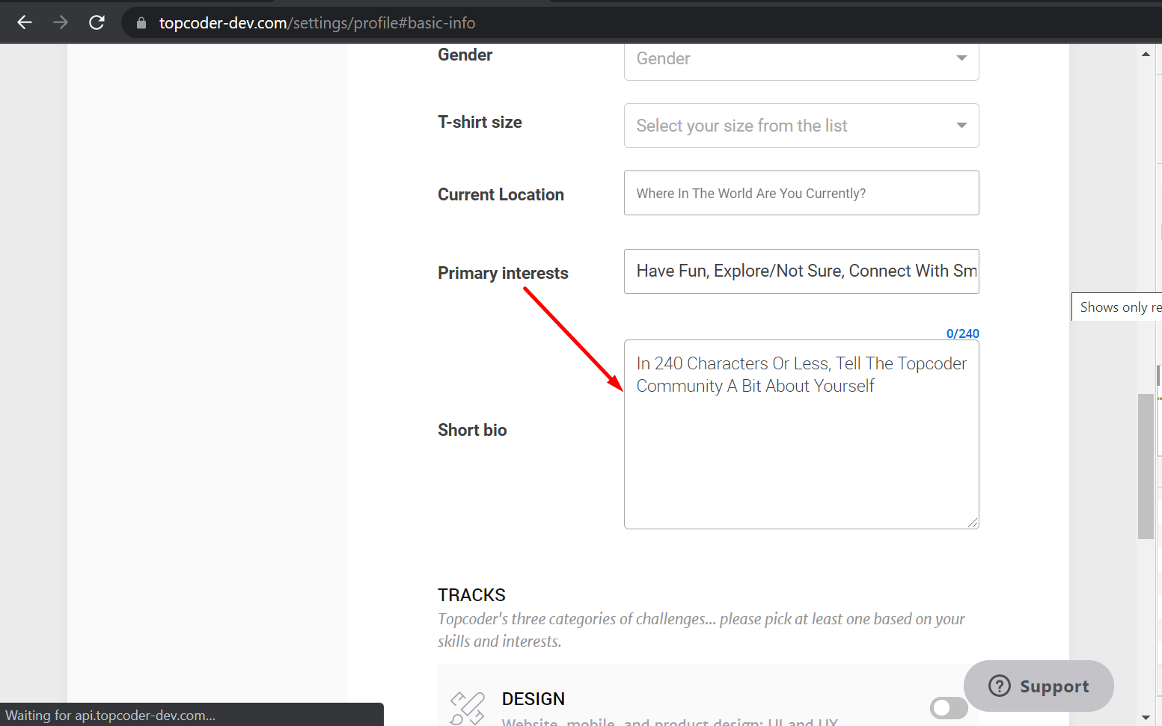Click the browser back arrow
The image size is (1162, 726).
click(x=25, y=22)
